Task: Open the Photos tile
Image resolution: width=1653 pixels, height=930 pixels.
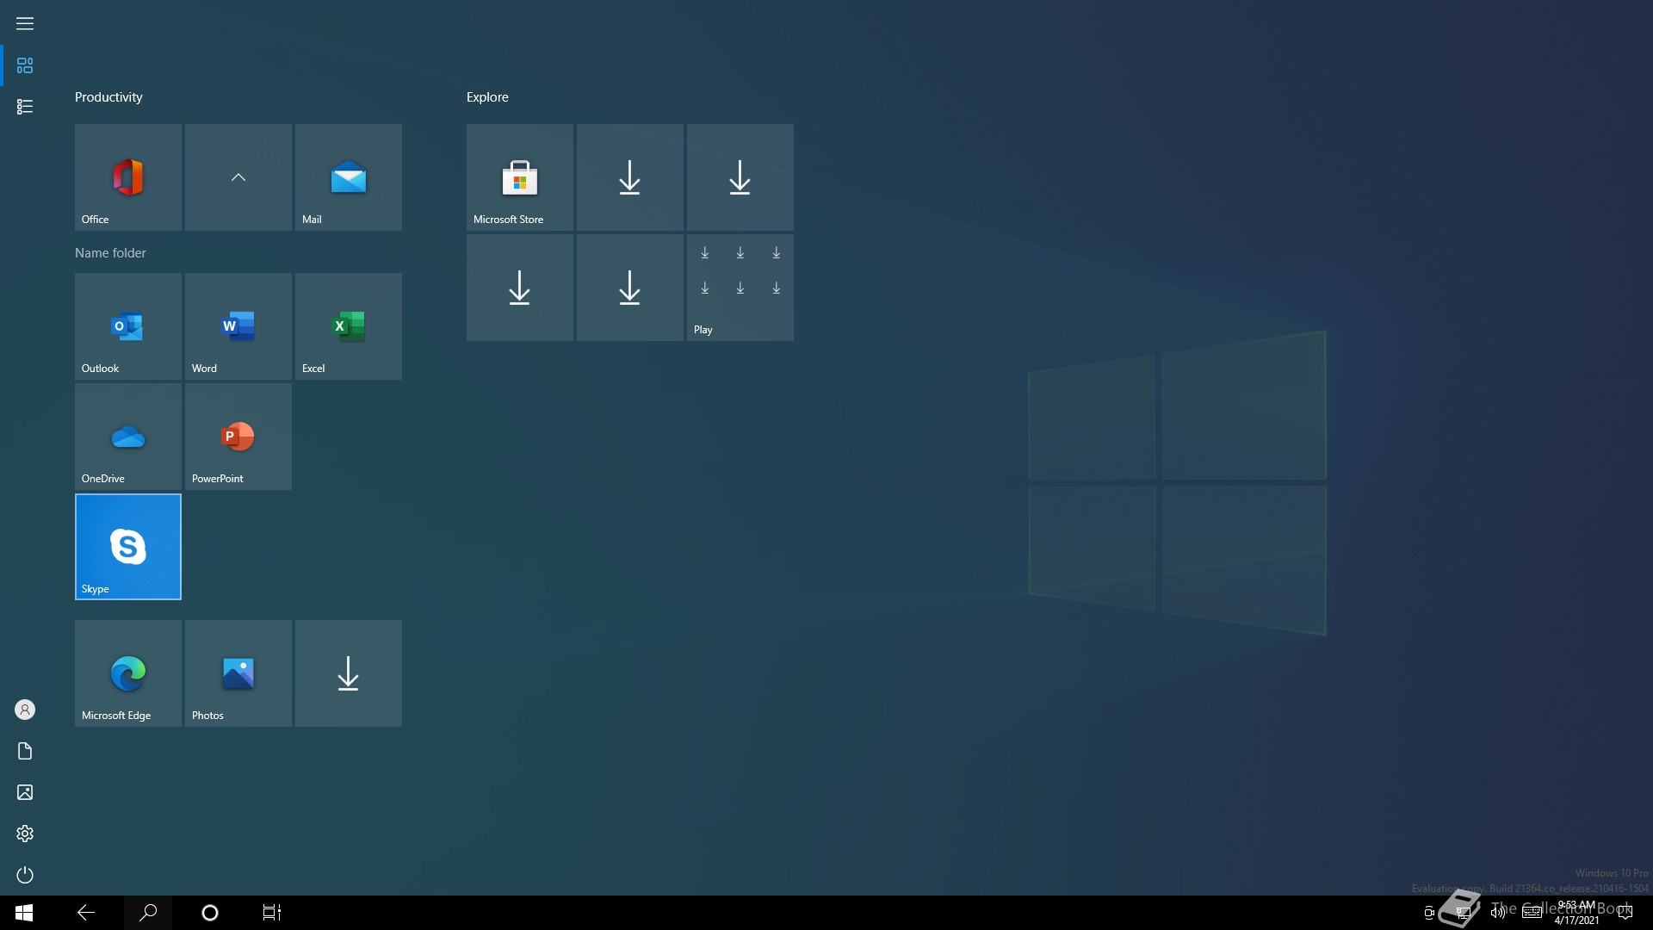Action: (x=238, y=673)
